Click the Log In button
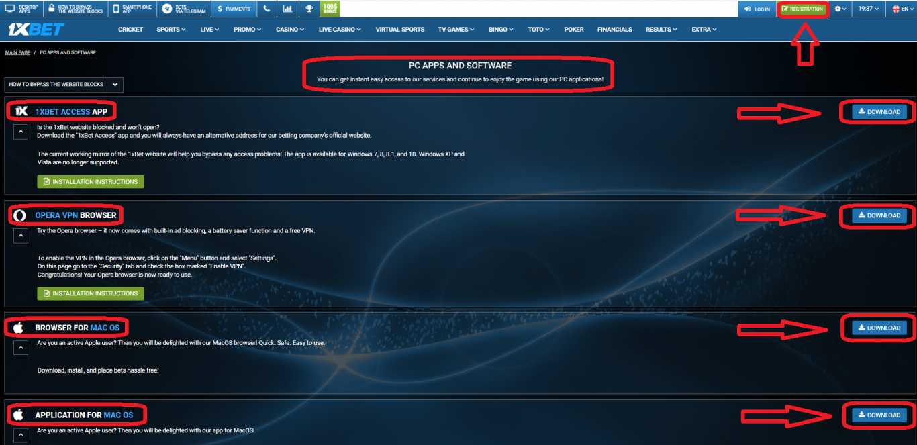This screenshot has width=917, height=445. 757,9
